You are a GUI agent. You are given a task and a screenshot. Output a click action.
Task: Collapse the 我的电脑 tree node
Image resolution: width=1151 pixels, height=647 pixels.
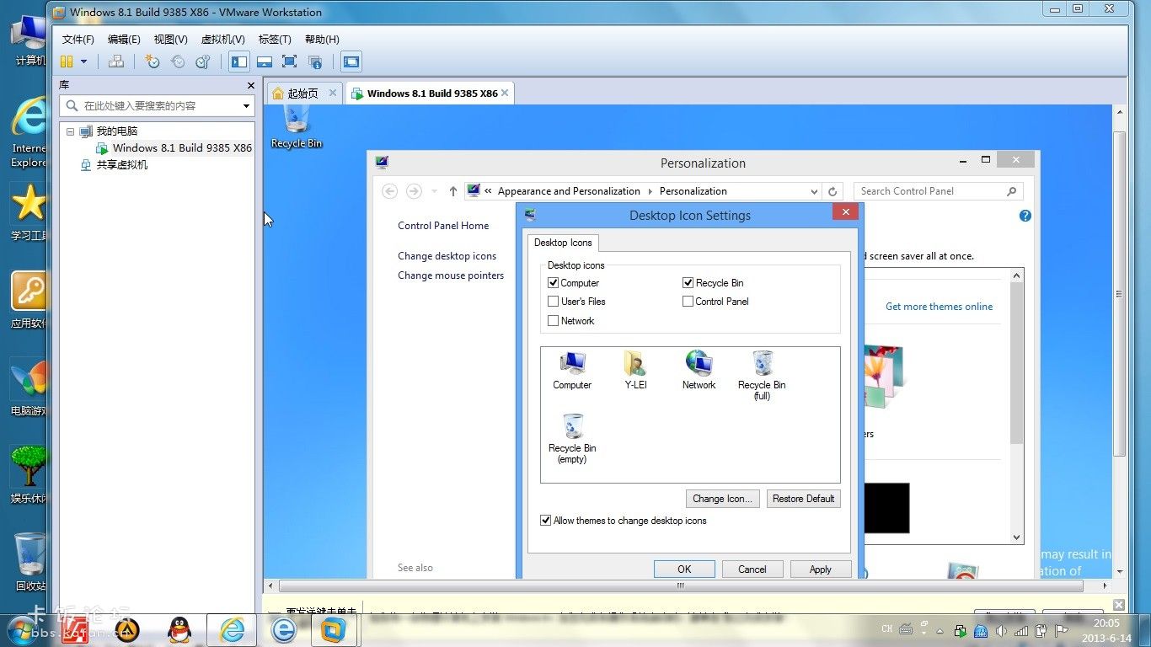pyautogui.click(x=70, y=131)
